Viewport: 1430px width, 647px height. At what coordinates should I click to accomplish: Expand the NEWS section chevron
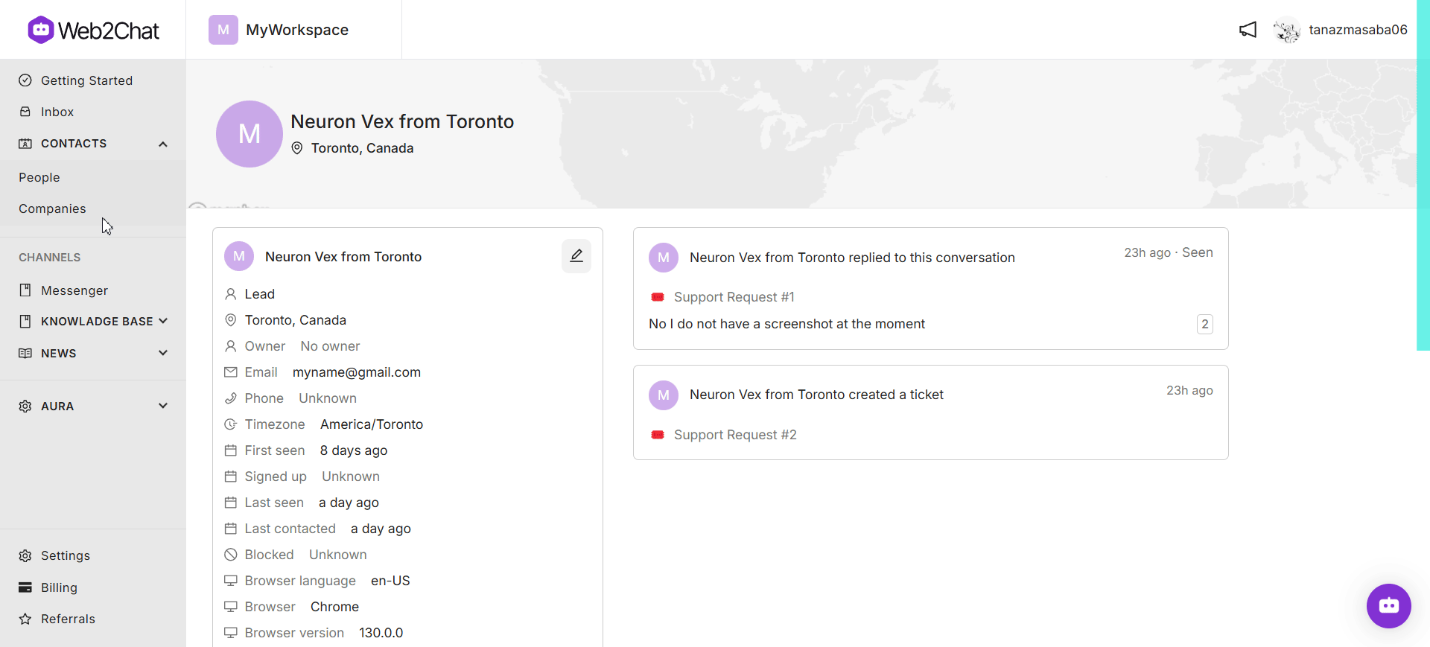(x=163, y=353)
